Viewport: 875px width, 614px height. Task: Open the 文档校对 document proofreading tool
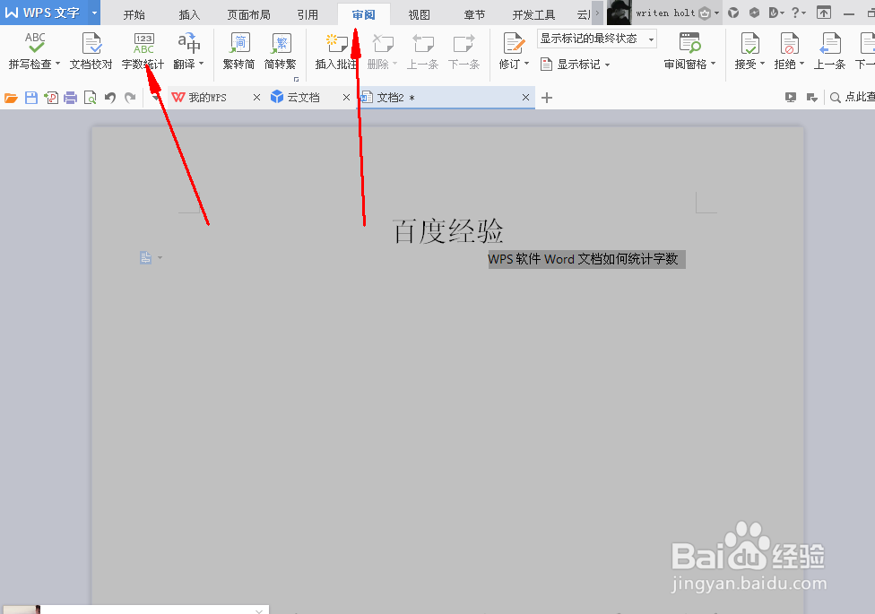[x=91, y=51]
